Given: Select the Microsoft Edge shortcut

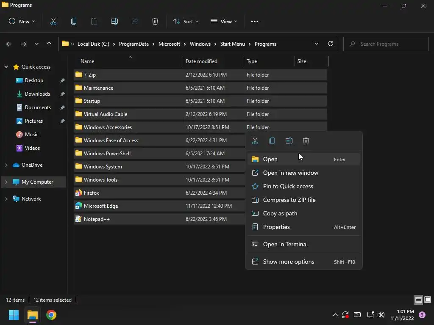Looking at the screenshot, I should [x=159, y=206].
